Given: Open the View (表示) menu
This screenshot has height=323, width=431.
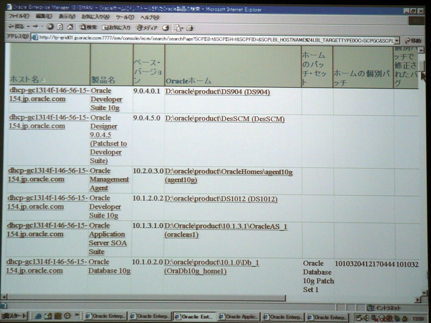Looking at the screenshot, I should pos(67,17).
